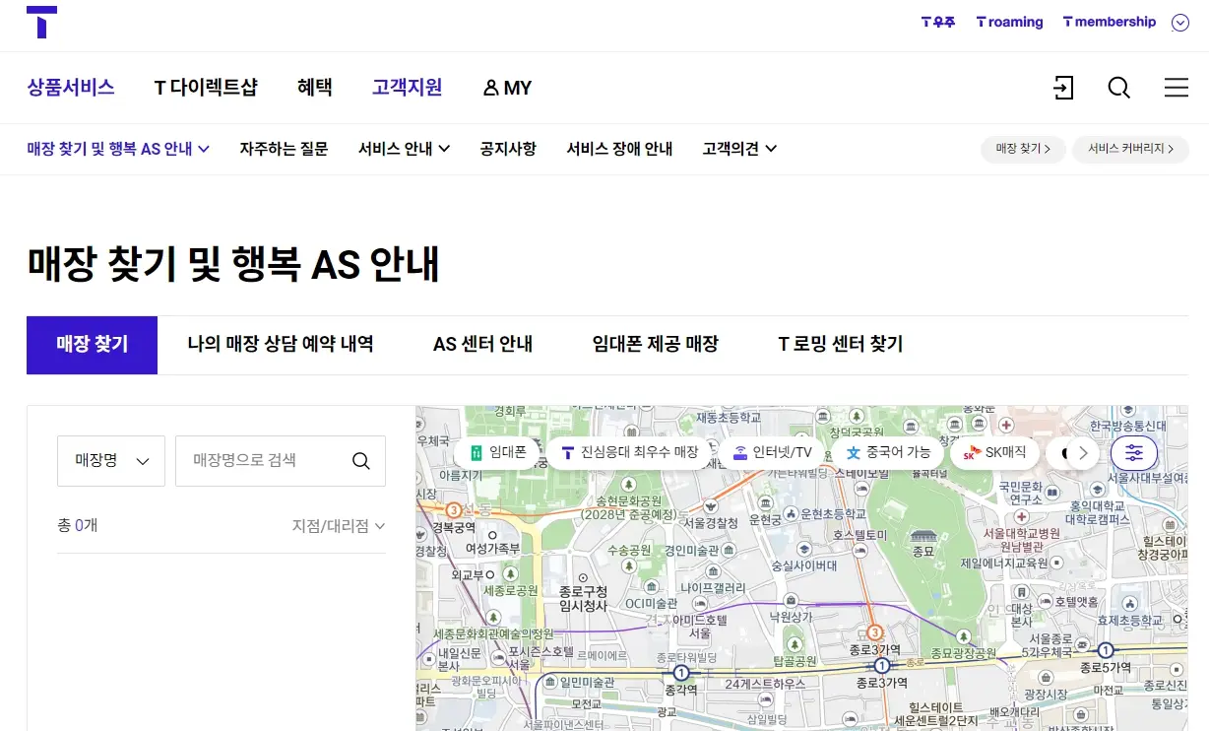
Task: Click the T logo at top left
Action: point(40,22)
